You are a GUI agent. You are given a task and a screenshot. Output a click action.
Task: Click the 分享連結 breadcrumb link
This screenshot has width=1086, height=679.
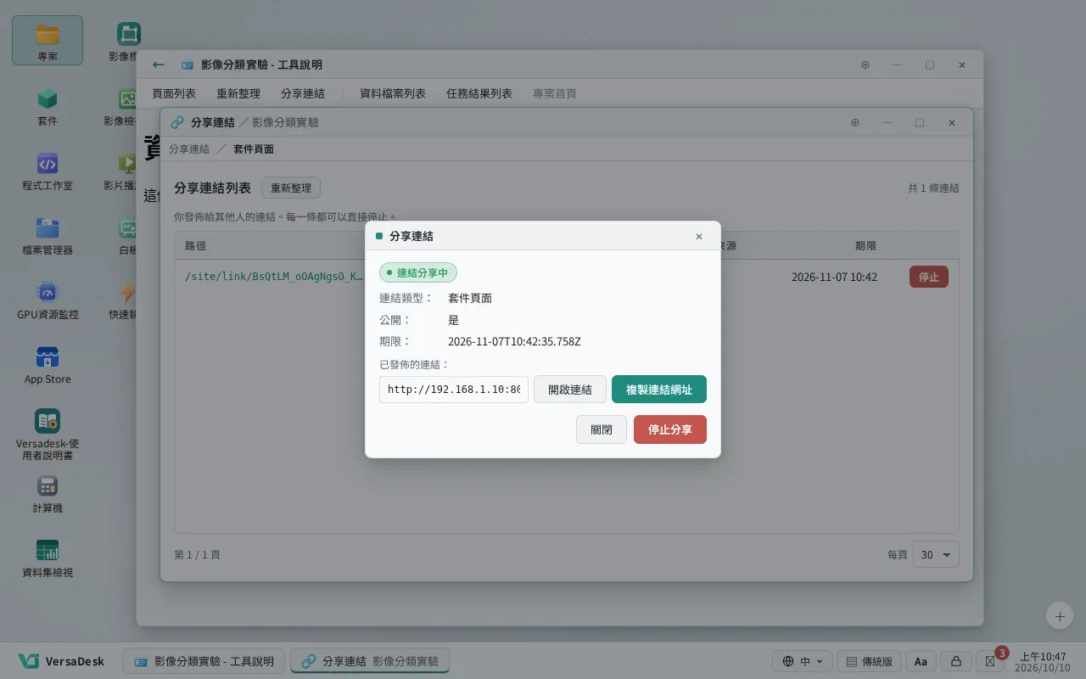click(189, 149)
